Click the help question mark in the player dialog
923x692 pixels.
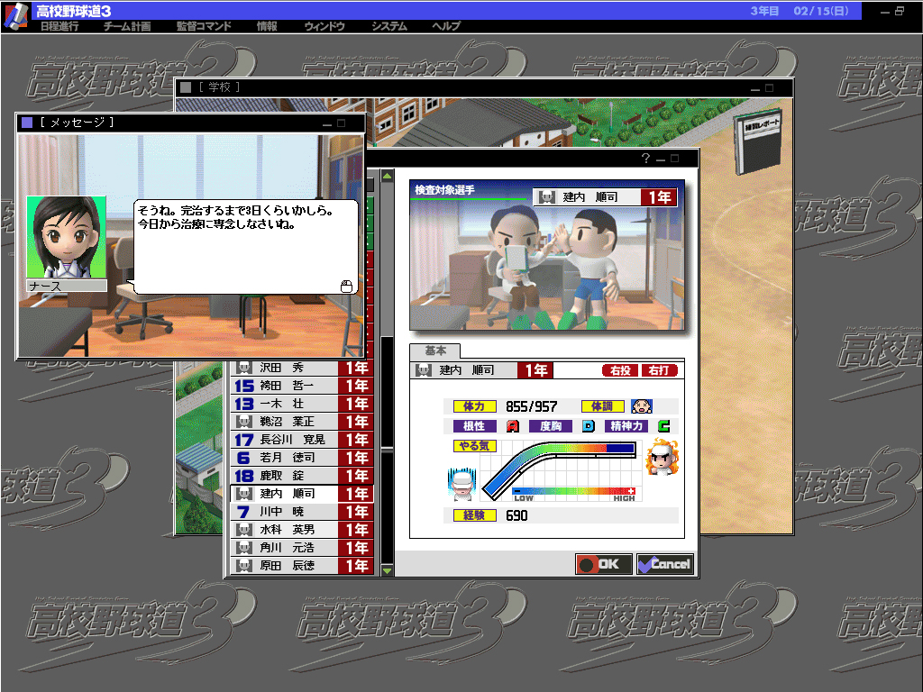pos(645,159)
